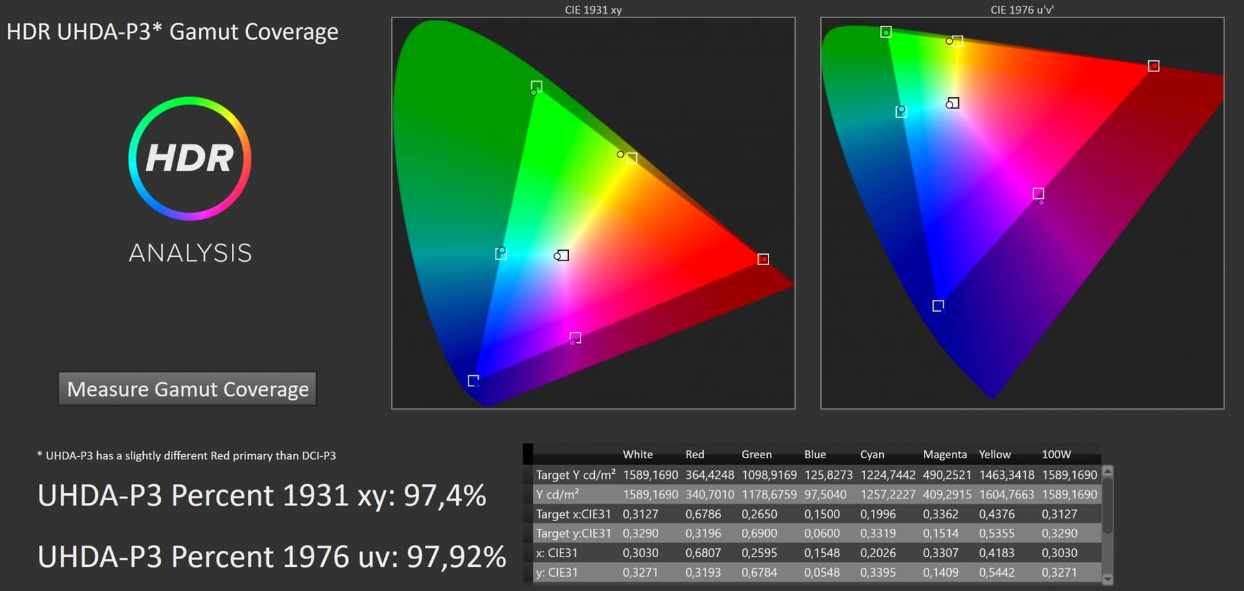Click Green measured y value 0,6784

tap(759, 572)
